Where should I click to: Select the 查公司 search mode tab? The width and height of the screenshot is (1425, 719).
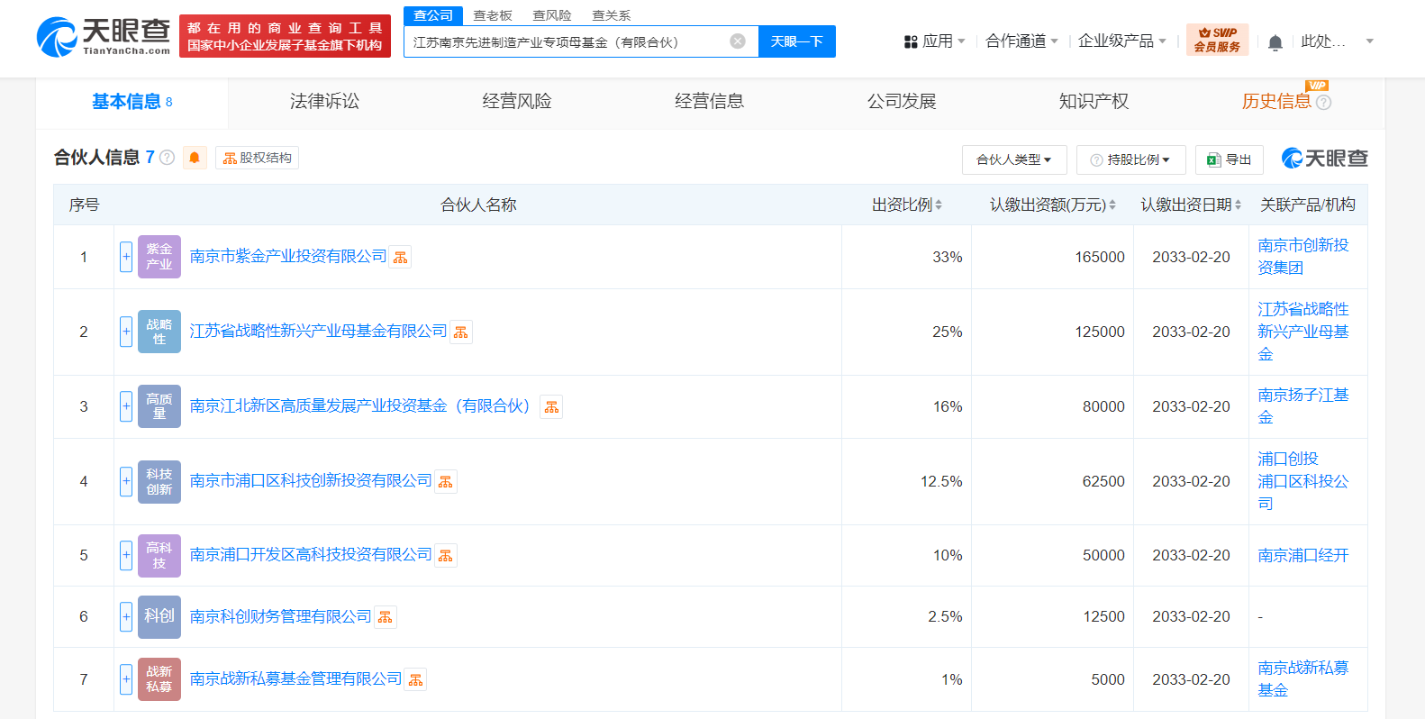[x=433, y=15]
